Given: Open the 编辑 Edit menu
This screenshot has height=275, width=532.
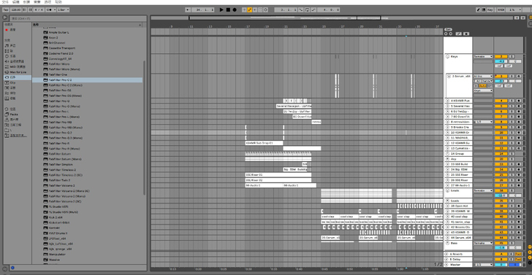Looking at the screenshot, I should pyautogui.click(x=16, y=2).
